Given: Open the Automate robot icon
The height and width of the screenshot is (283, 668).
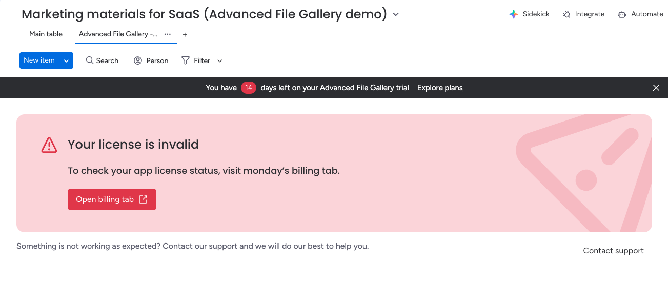Looking at the screenshot, I should [622, 14].
